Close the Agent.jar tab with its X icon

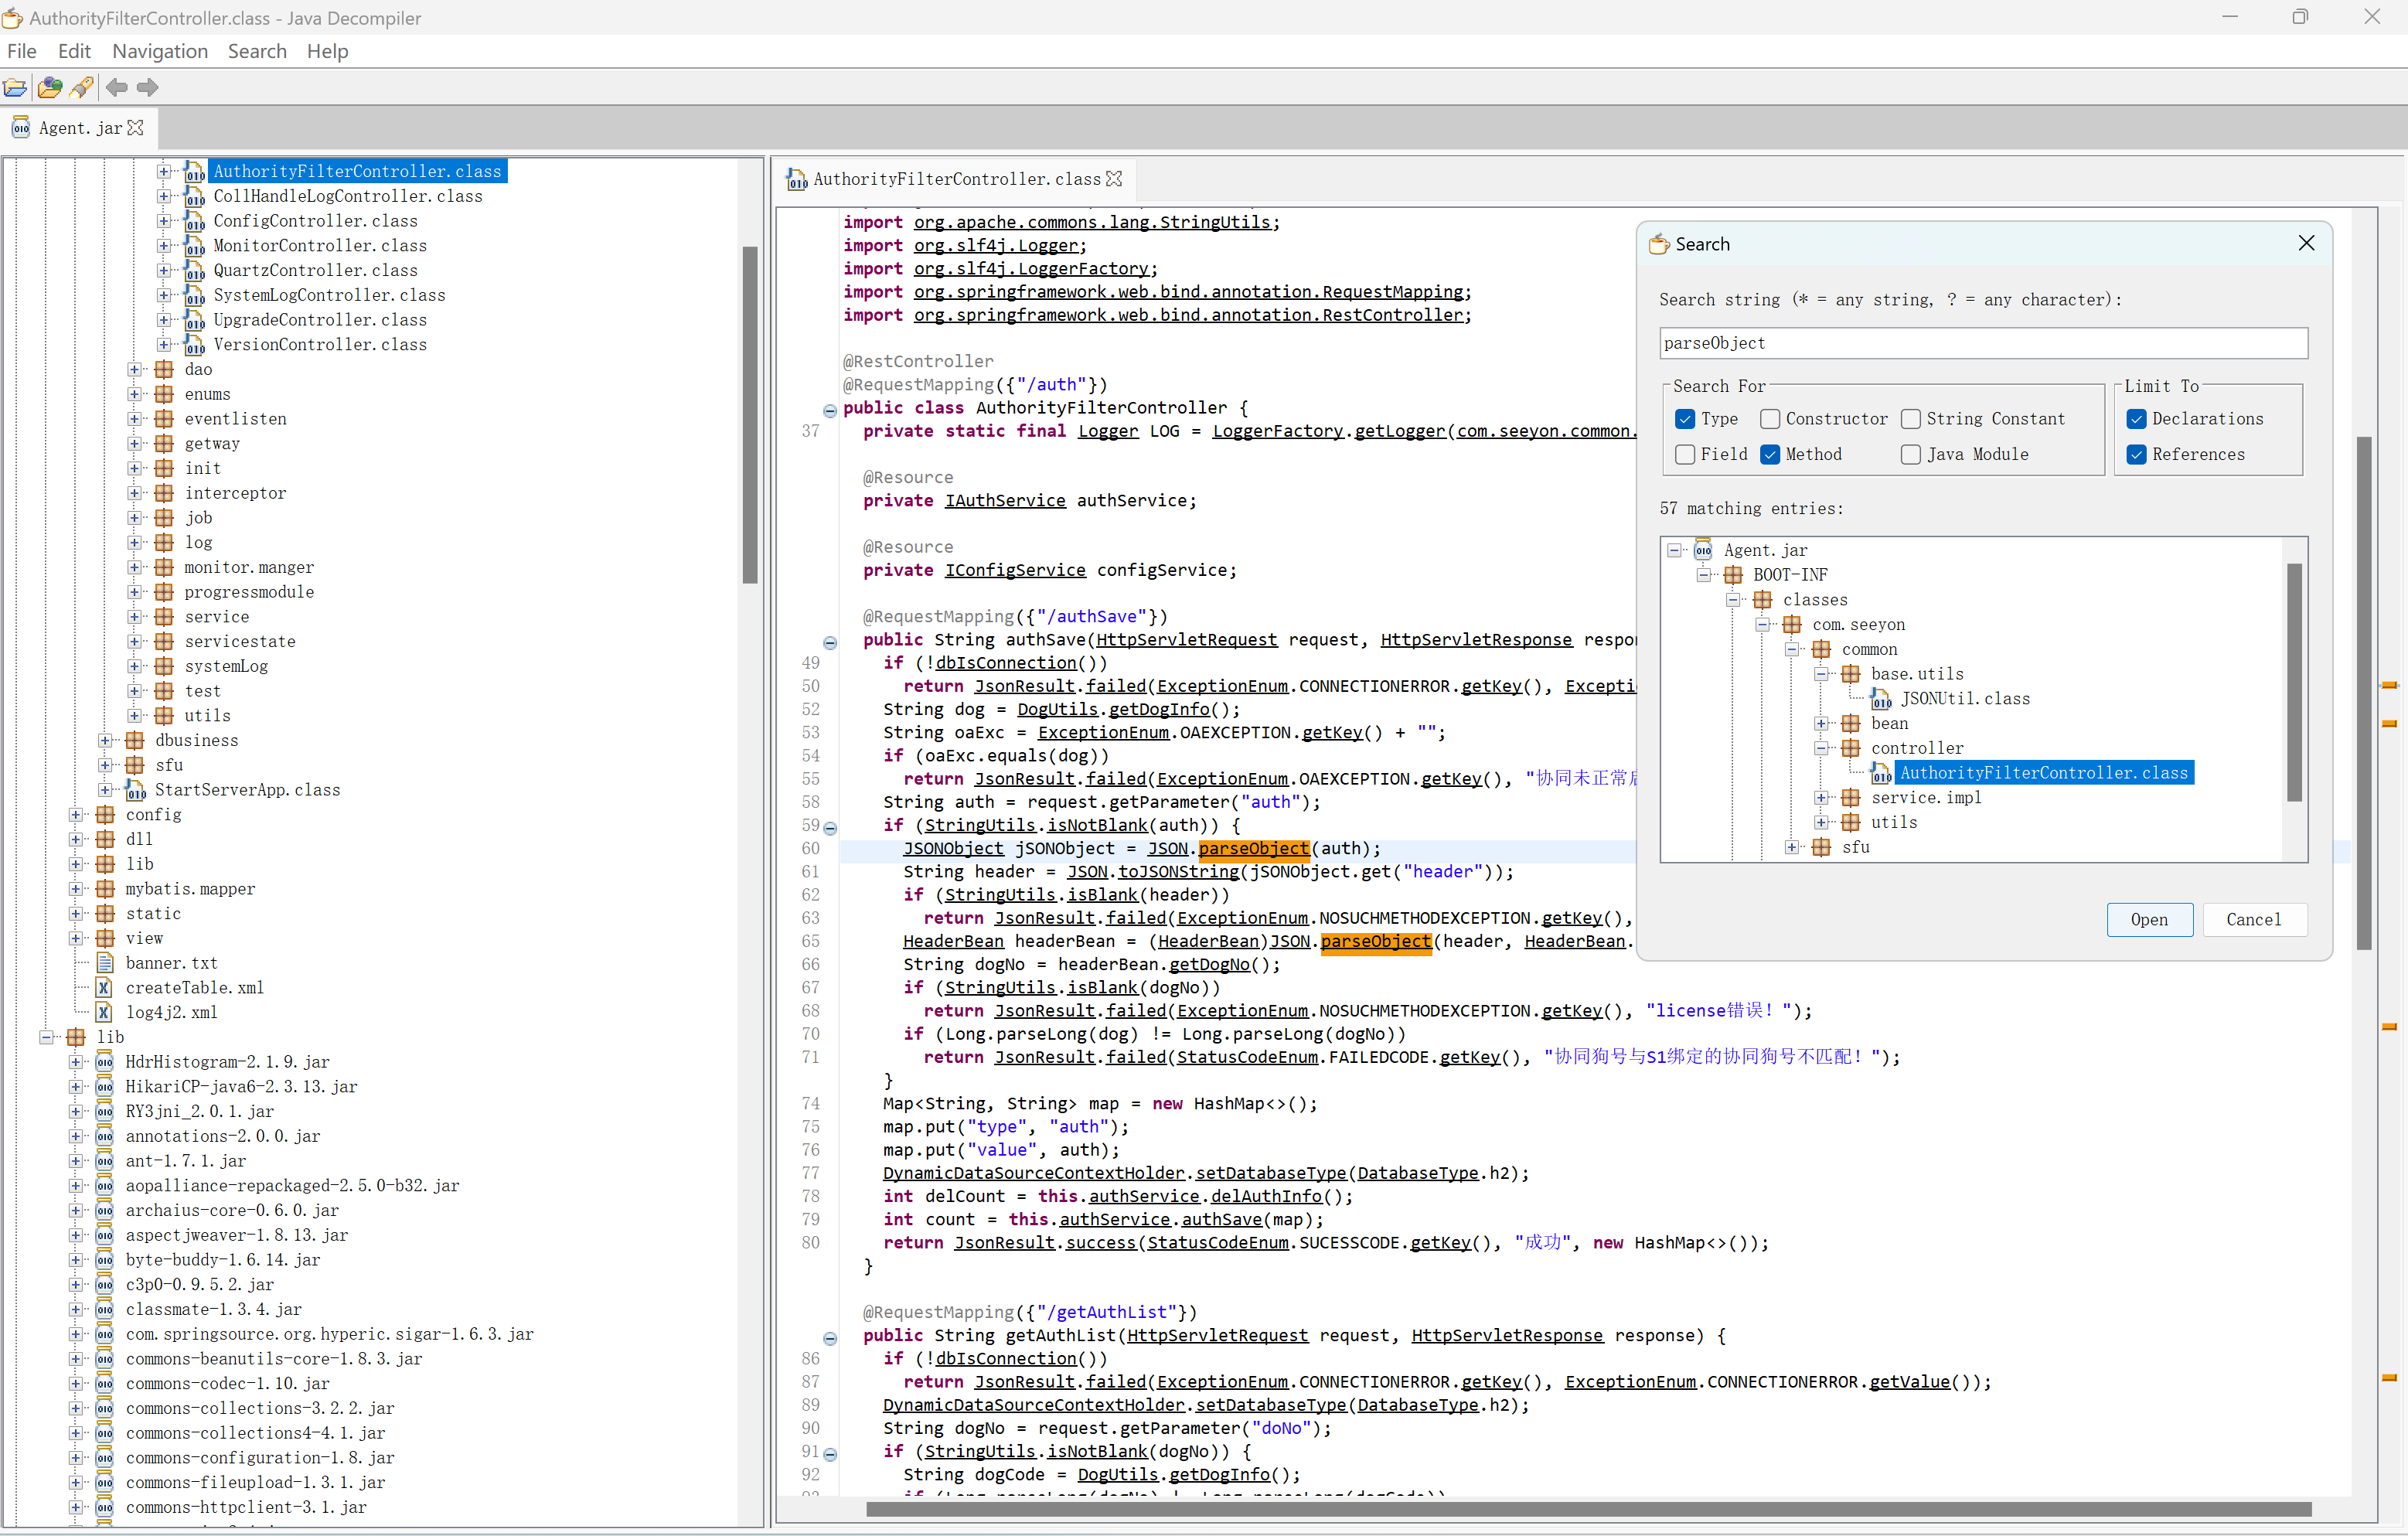coord(136,128)
